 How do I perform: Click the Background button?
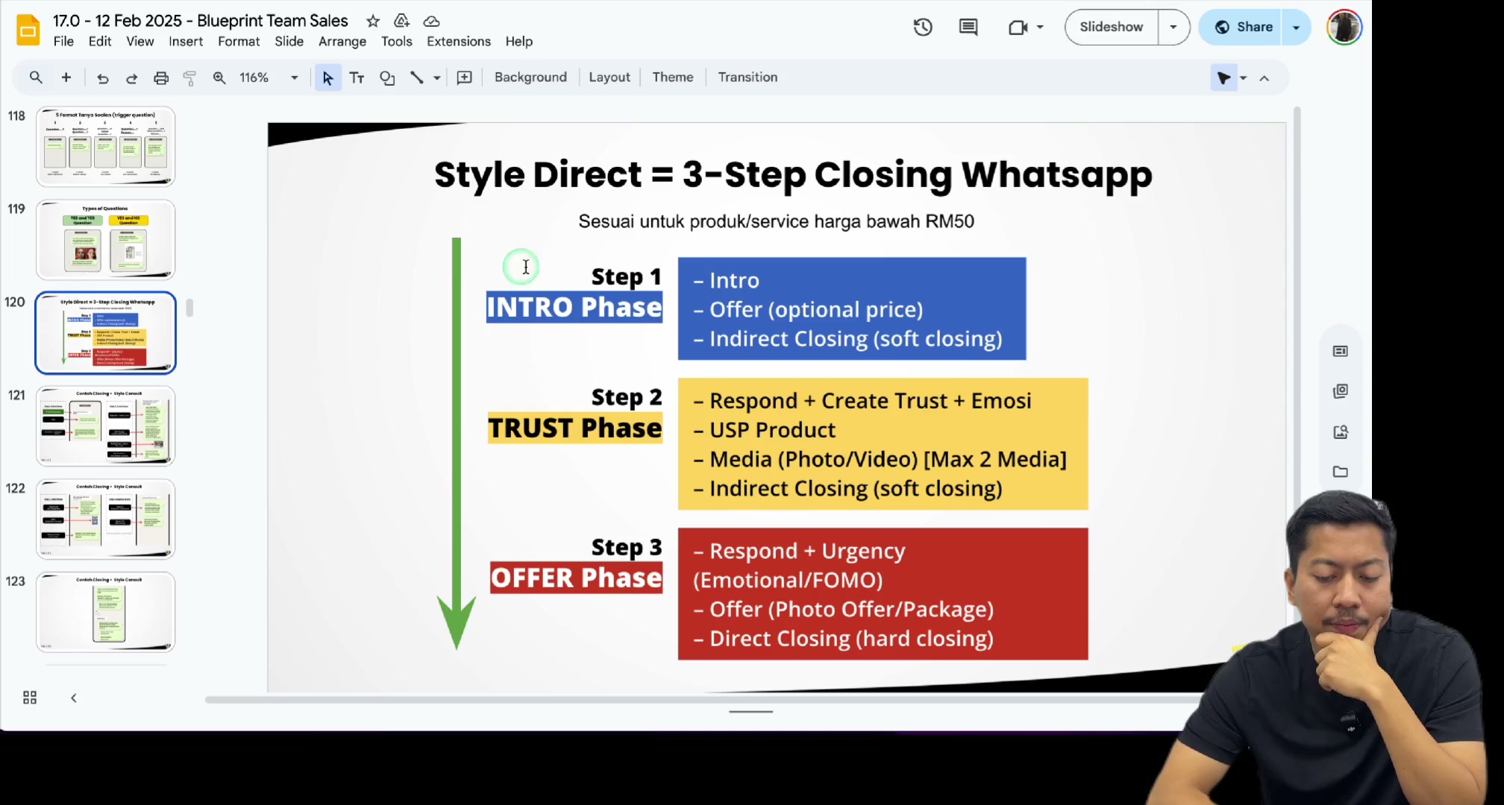click(530, 78)
